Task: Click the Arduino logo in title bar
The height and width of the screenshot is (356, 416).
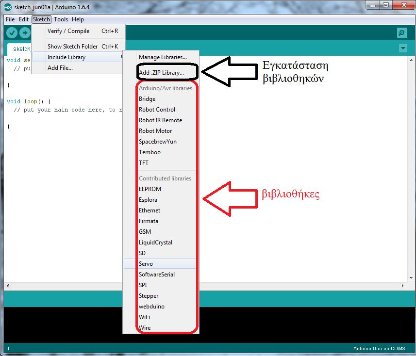Action: tap(8, 7)
